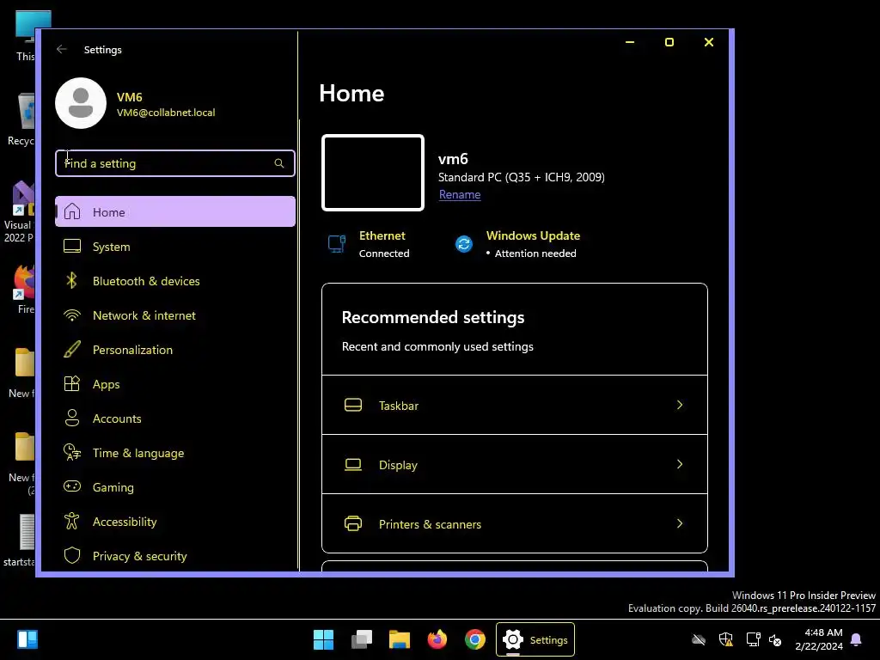Screen dimensions: 880x660
Task: Open Printers & scanners setting
Action: click(x=514, y=523)
